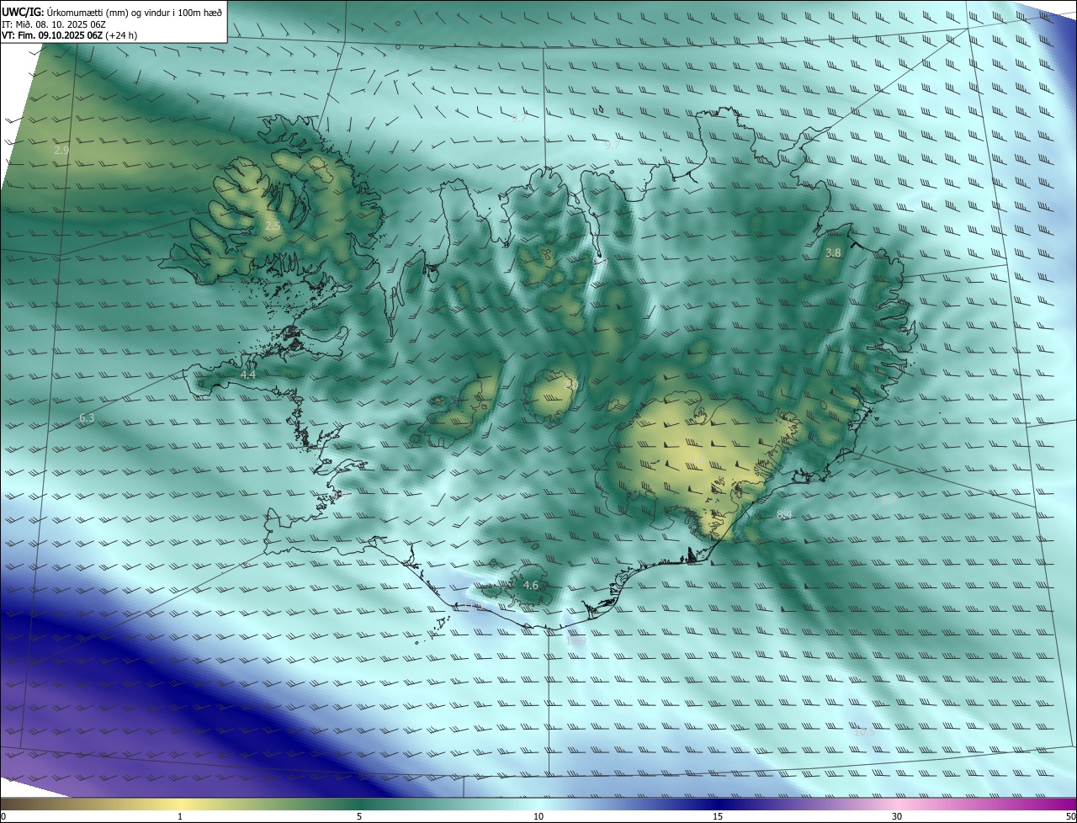This screenshot has width=1077, height=823.
Task: Click the '3.8' value on the map
Action: 833,252
